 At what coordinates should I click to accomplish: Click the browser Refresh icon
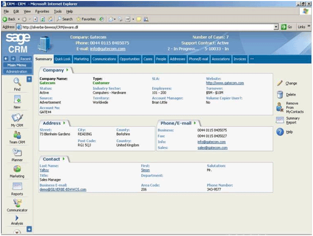point(43,19)
